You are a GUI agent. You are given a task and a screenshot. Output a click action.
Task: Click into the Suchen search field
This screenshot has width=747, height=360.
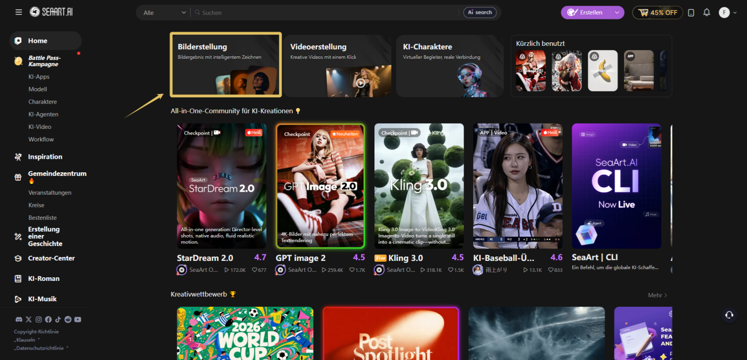click(326, 12)
